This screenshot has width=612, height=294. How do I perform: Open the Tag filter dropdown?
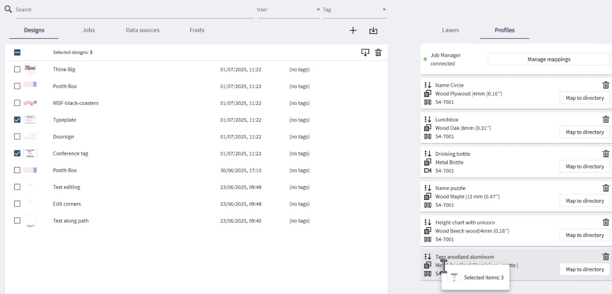pyautogui.click(x=354, y=9)
